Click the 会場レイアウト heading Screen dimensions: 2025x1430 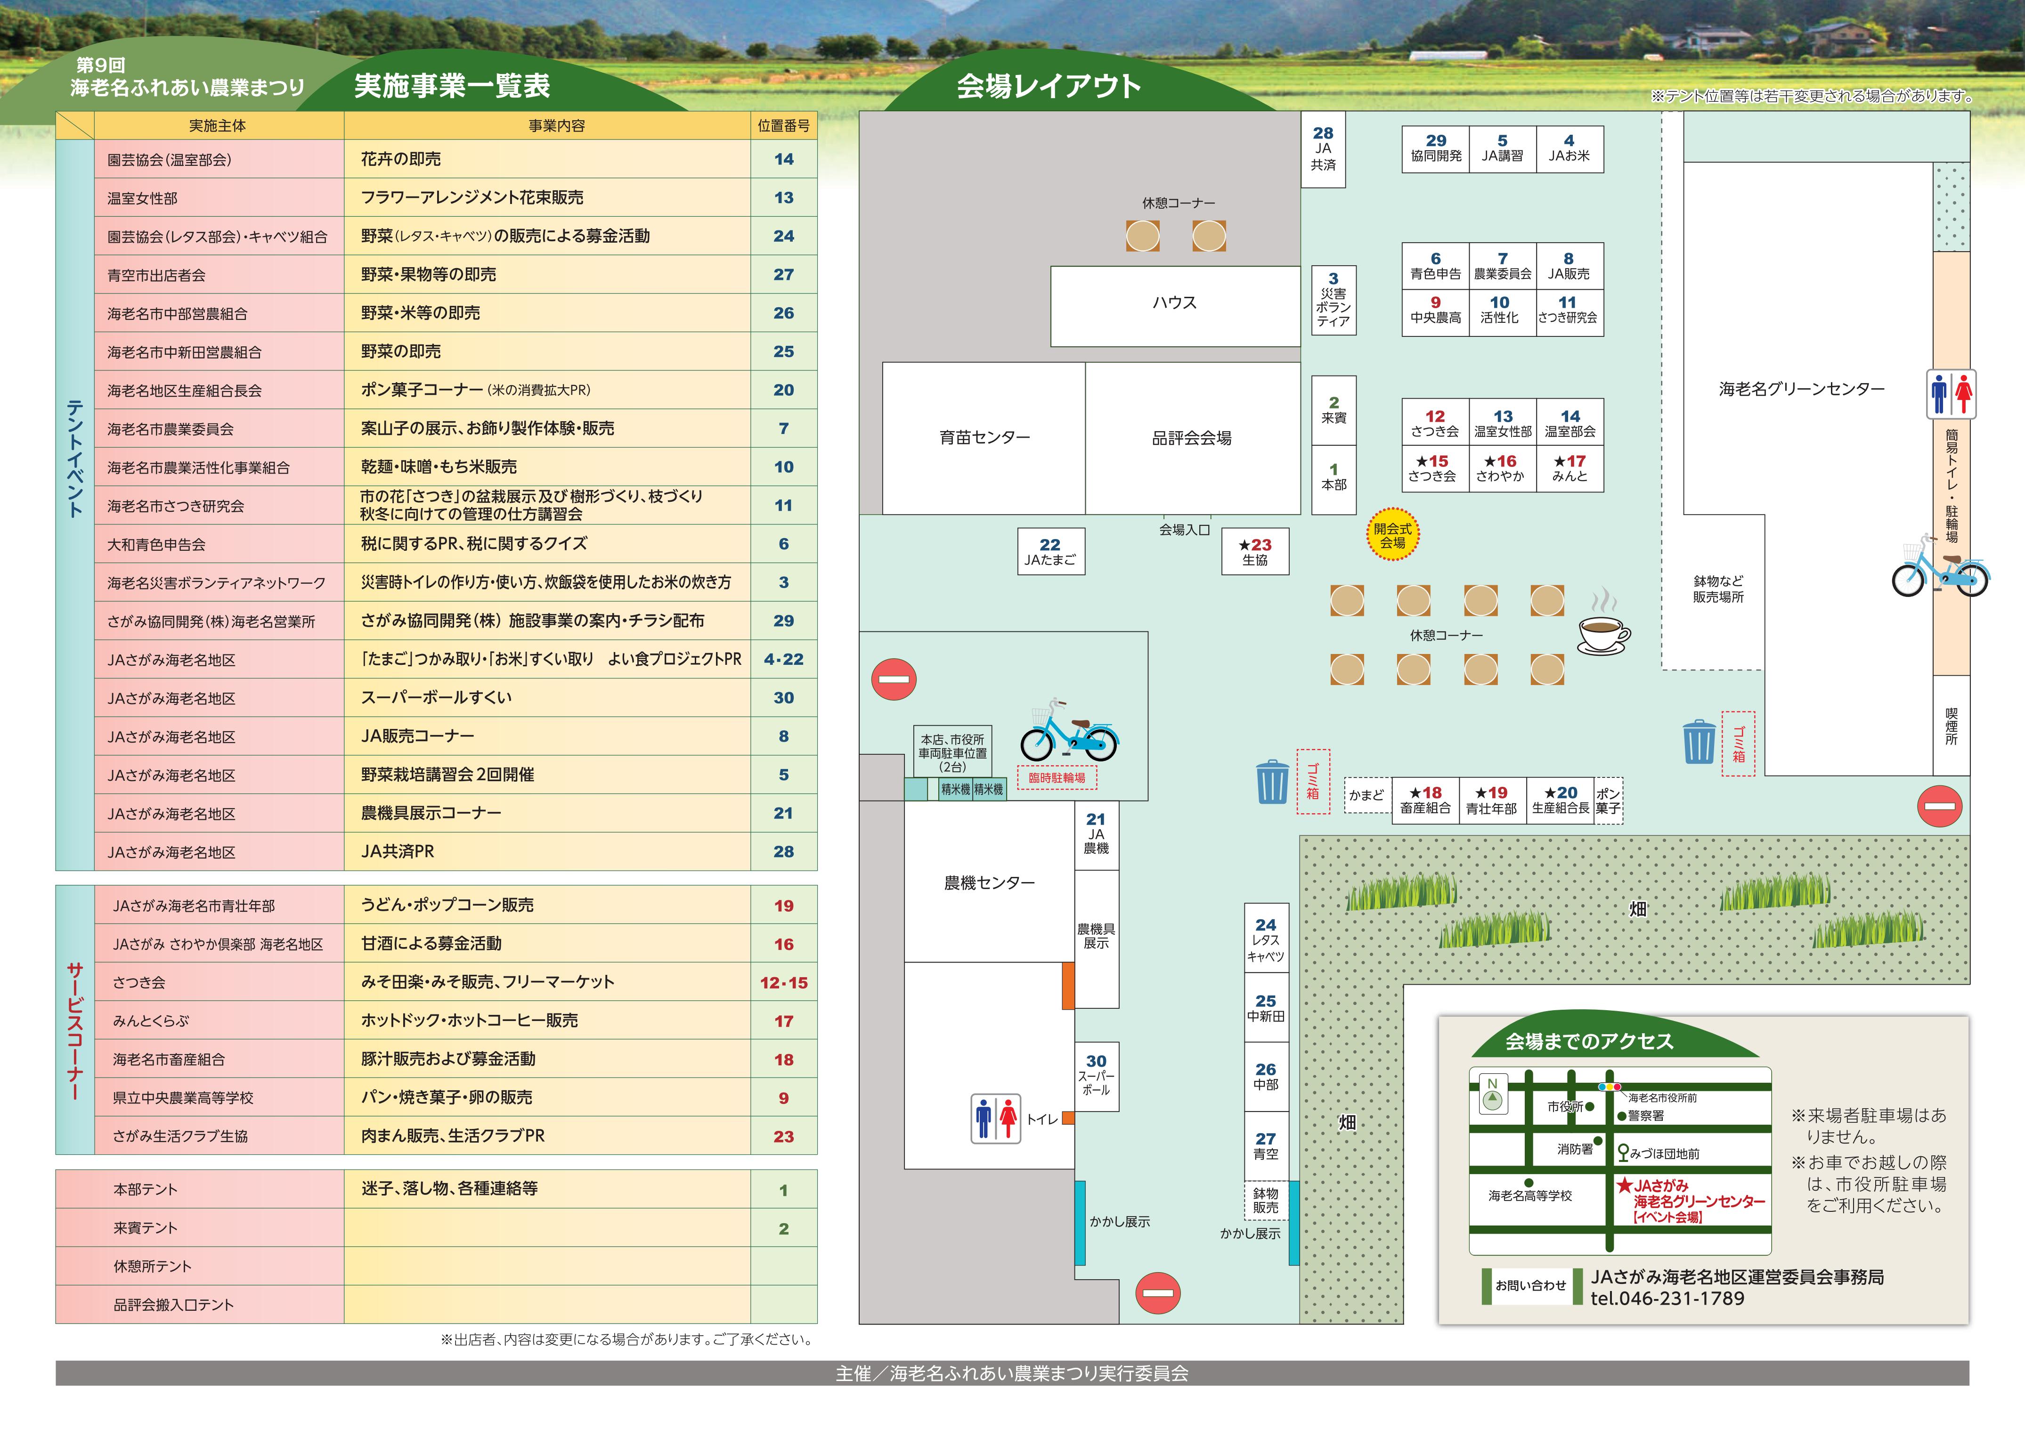pyautogui.click(x=1049, y=86)
